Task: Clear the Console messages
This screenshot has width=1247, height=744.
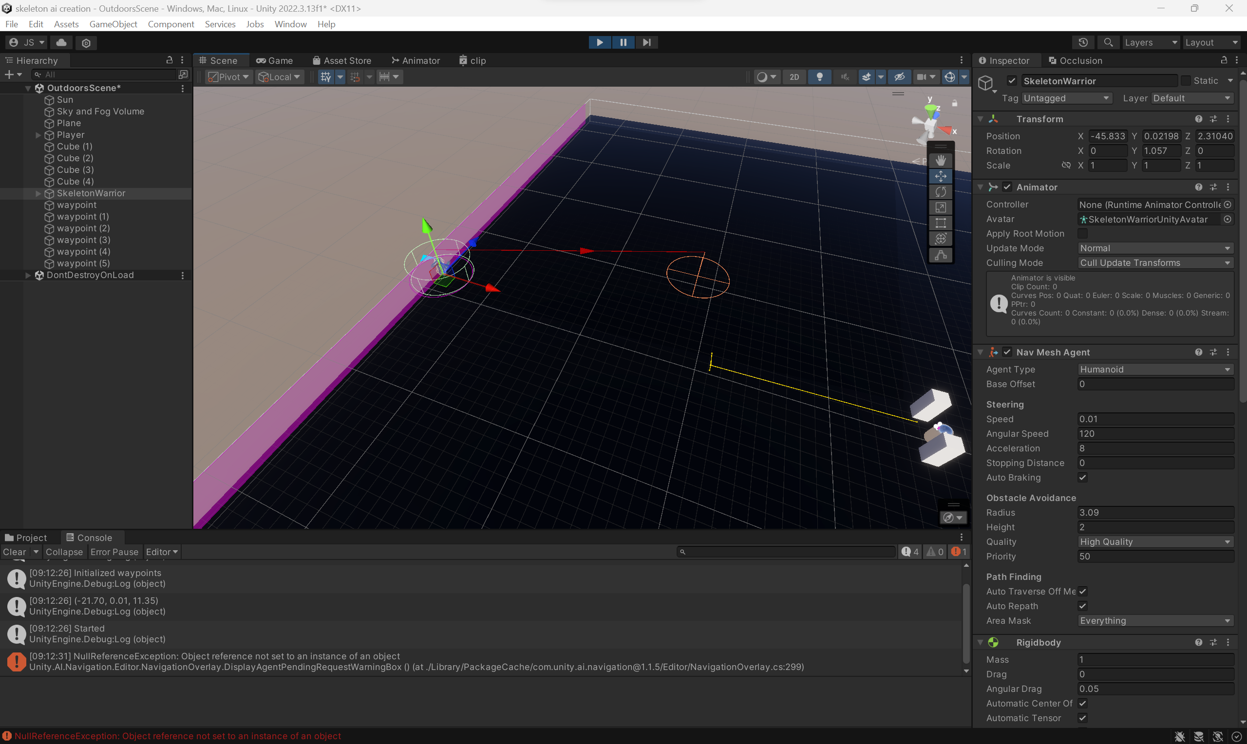Action: pyautogui.click(x=15, y=552)
